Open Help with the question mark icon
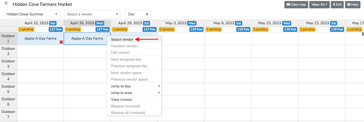364x122 pixels. pos(353,5)
